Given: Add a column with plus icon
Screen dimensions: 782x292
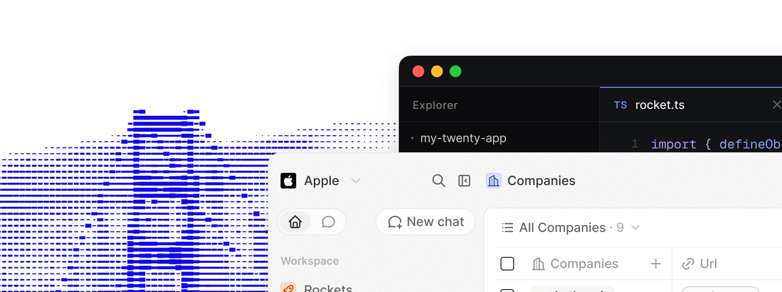Looking at the screenshot, I should point(656,264).
